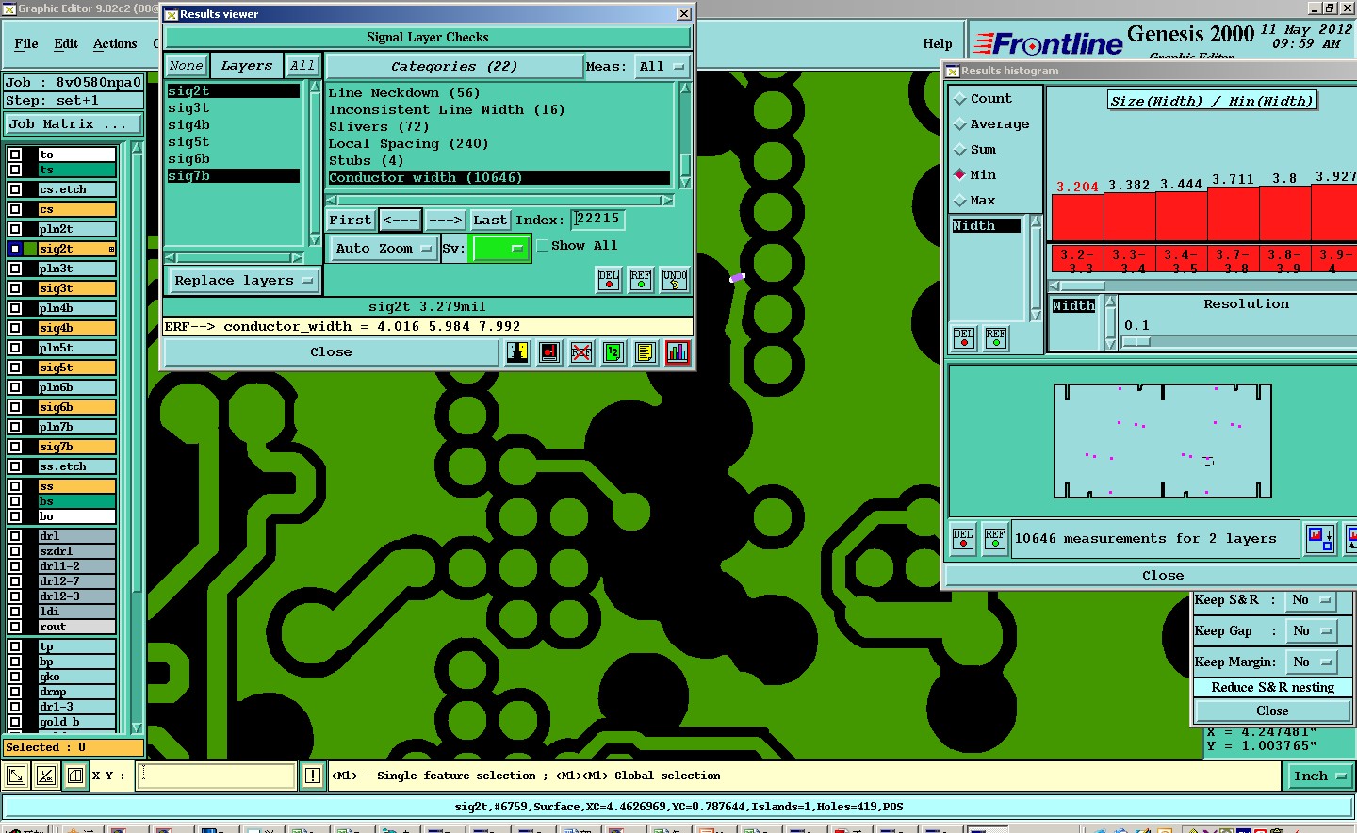The image size is (1357, 833).
Task: Toggle display box of layer drl
Action: pyautogui.click(x=15, y=536)
